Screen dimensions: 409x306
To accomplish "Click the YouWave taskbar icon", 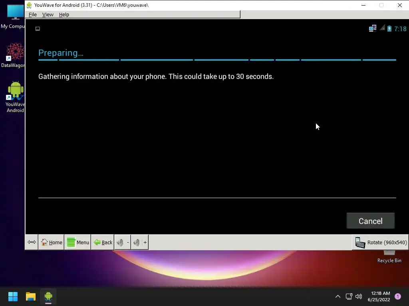I will (x=48, y=296).
